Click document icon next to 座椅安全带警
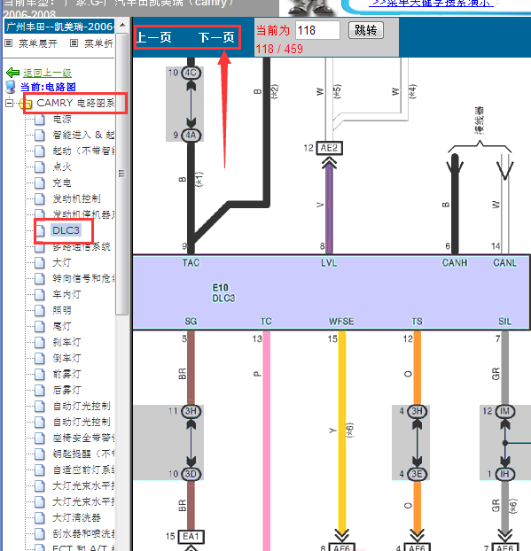 (x=40, y=438)
